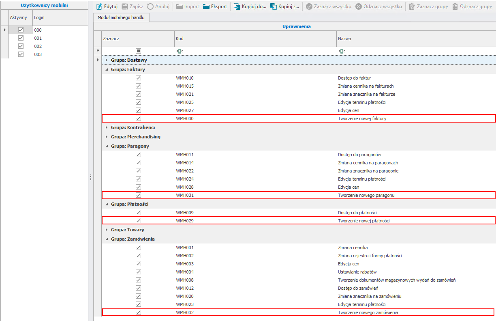Click the Login column header

pyautogui.click(x=60, y=18)
